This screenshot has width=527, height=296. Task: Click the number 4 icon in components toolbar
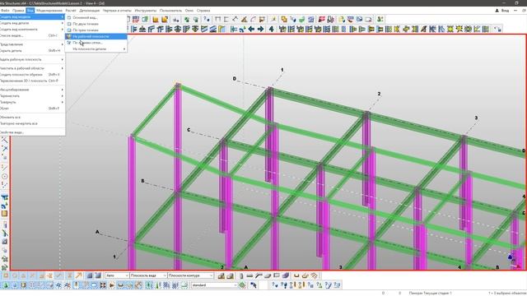271,30
